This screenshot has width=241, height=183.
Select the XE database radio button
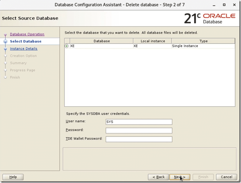(67, 46)
